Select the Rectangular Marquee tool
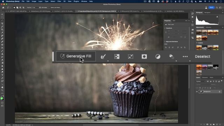 click(x=2, y=17)
